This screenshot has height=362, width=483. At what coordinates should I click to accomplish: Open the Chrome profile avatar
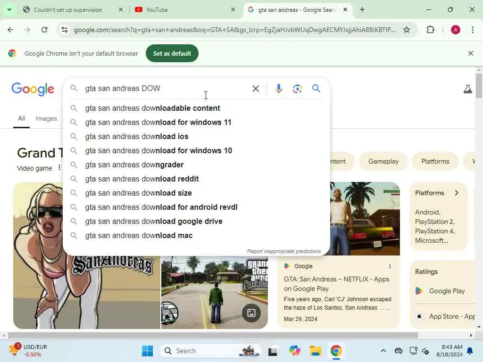point(455,30)
